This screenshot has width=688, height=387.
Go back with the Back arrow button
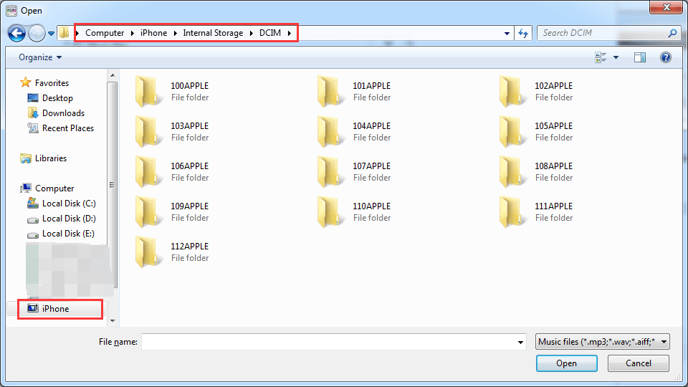[16, 33]
